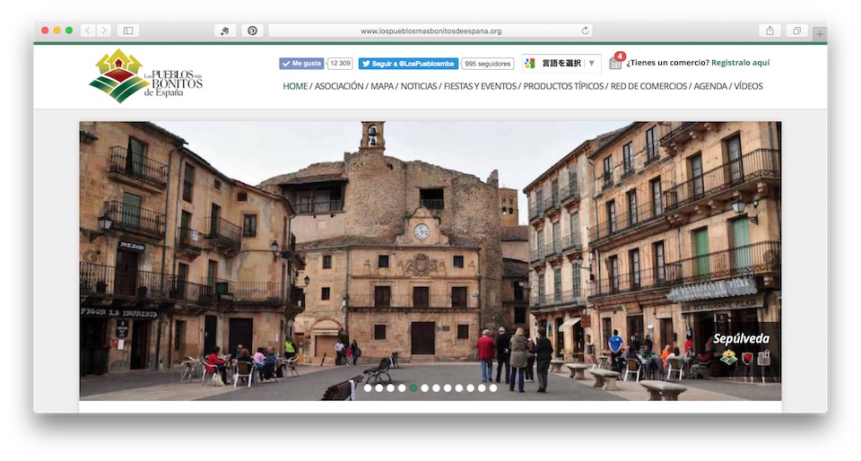861x461 pixels.
Task: Select the first slideshow dot
Action: coord(368,388)
